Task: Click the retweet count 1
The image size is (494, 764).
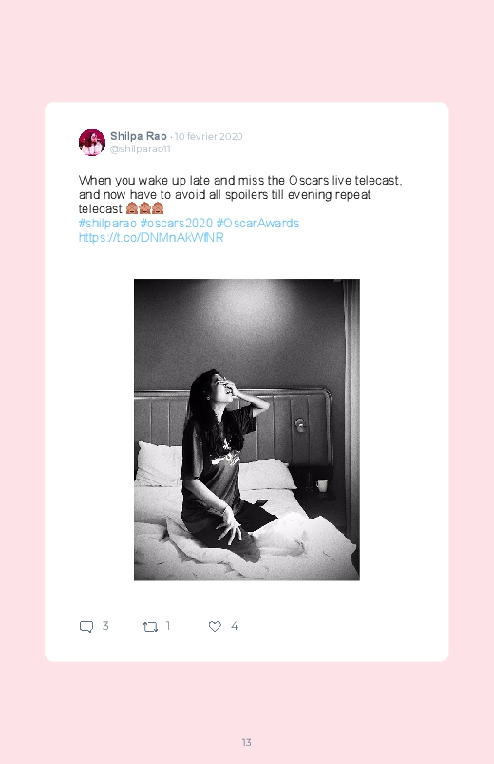Action: [x=168, y=626]
